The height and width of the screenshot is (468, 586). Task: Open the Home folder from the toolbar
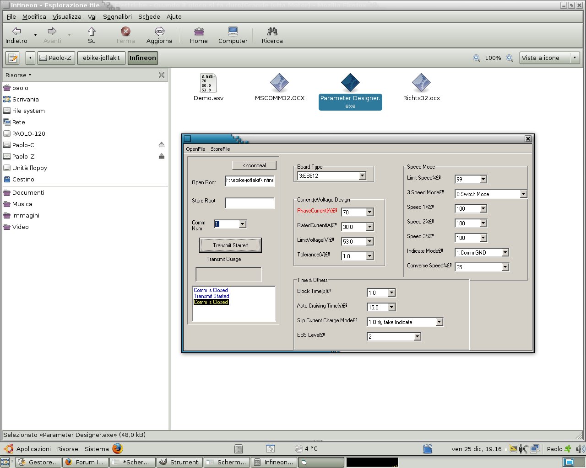(x=199, y=35)
